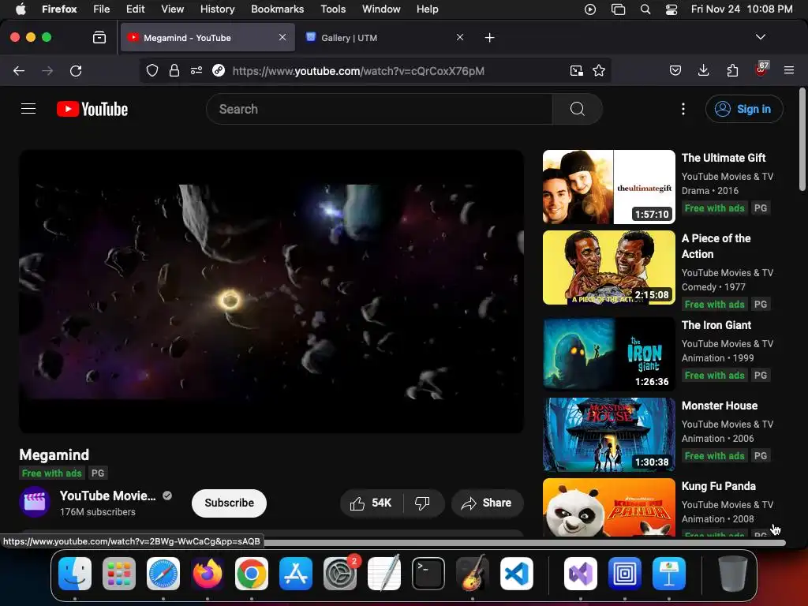
Task: Dislike the Megamind video
Action: point(423,503)
